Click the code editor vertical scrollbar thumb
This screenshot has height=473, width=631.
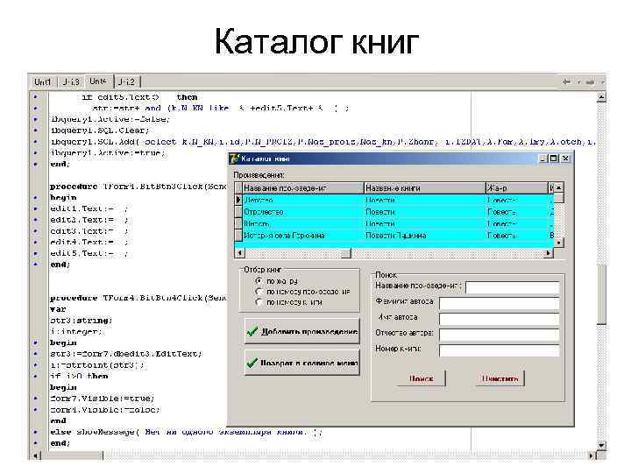601,294
